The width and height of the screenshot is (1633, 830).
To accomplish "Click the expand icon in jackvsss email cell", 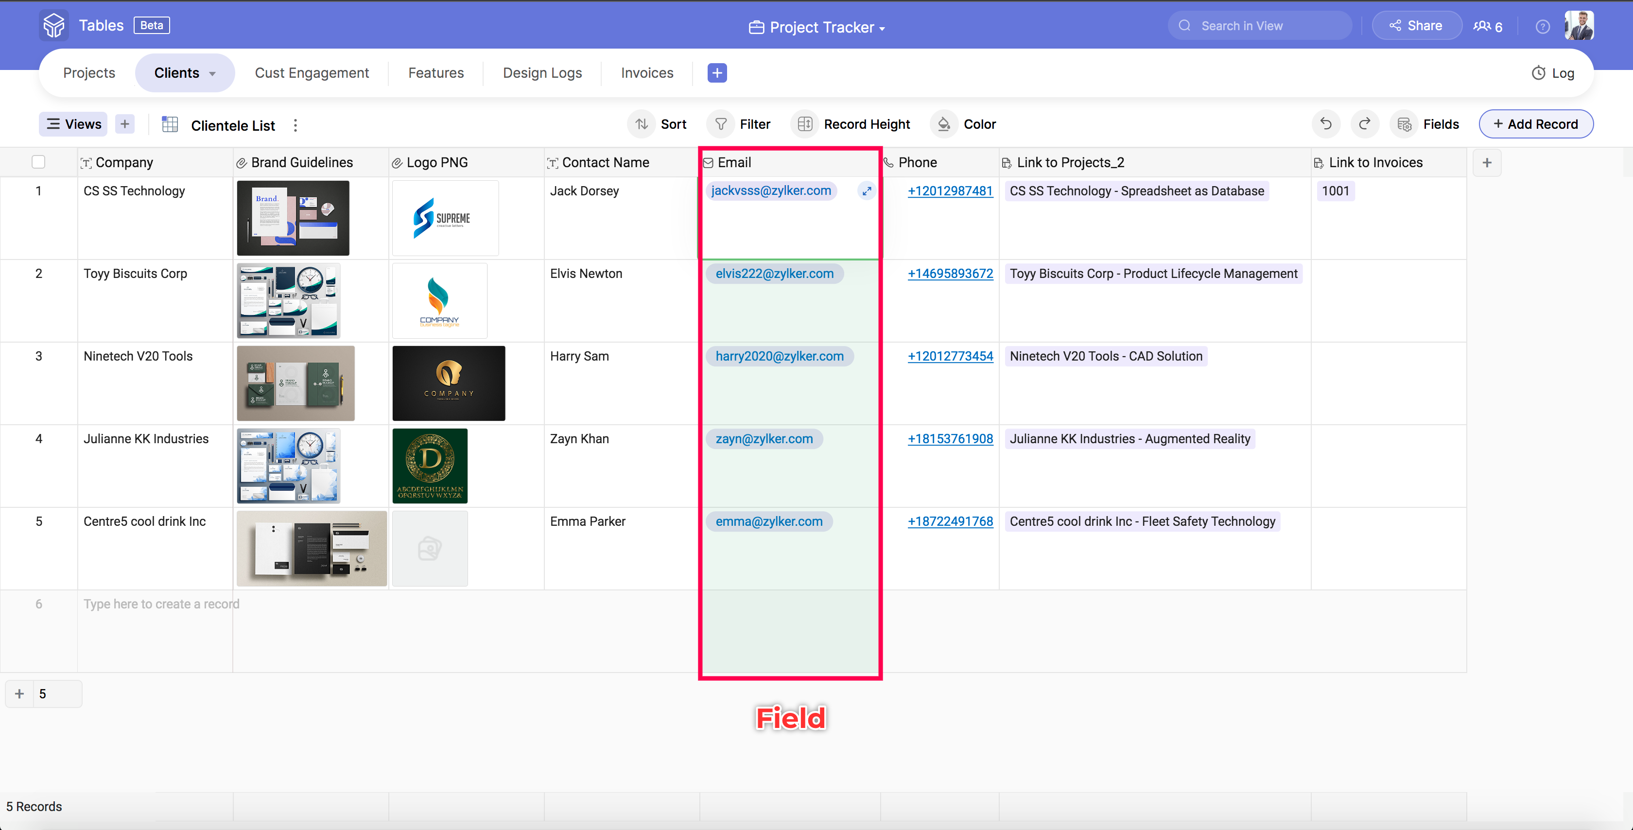I will [867, 191].
